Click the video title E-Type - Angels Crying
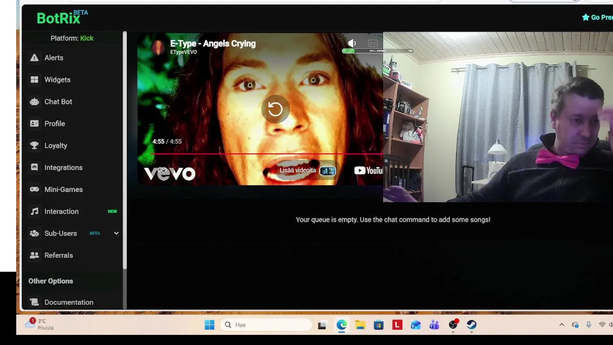The height and width of the screenshot is (345, 613). click(x=213, y=44)
